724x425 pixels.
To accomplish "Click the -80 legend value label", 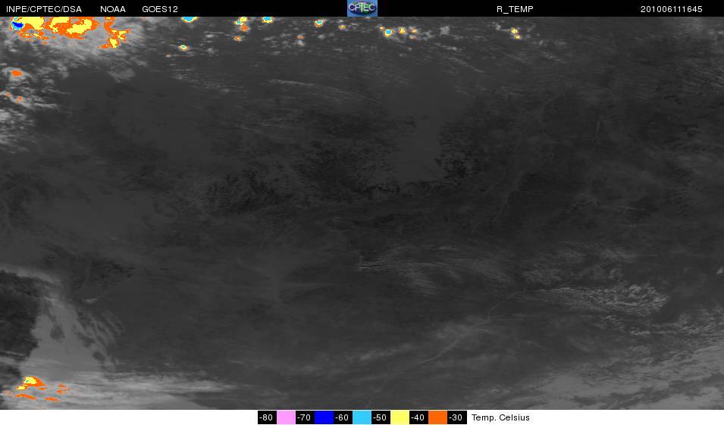I will pyautogui.click(x=266, y=417).
